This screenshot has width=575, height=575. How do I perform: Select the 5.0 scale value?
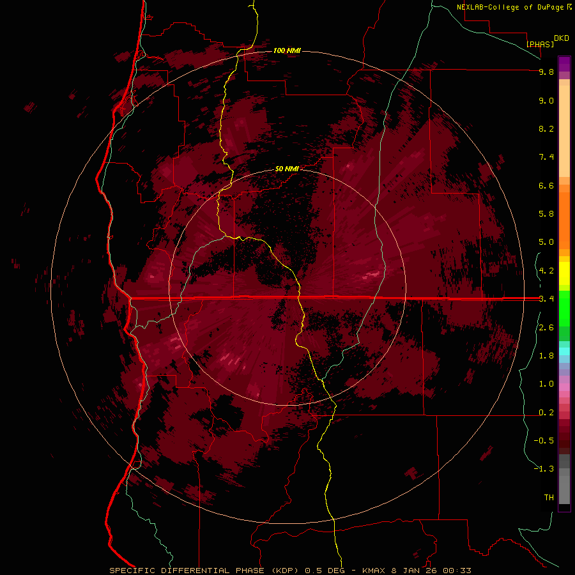click(546, 242)
